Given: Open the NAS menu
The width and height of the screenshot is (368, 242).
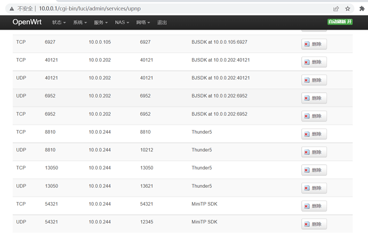Looking at the screenshot, I should tap(122, 22).
